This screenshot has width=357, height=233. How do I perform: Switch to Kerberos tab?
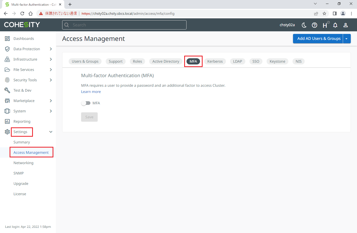[215, 61]
